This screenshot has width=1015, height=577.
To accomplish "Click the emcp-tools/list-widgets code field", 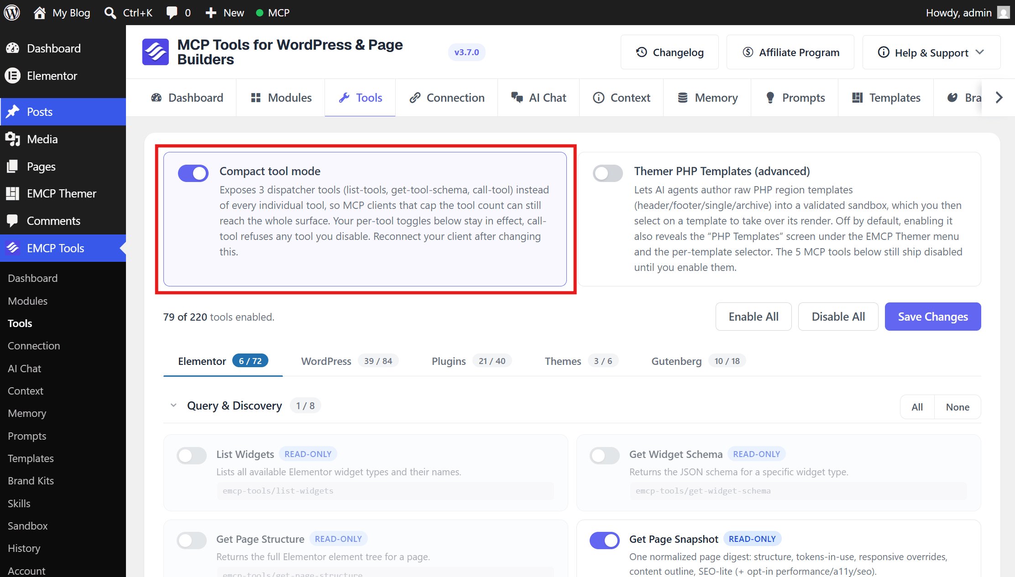I will click(x=386, y=491).
